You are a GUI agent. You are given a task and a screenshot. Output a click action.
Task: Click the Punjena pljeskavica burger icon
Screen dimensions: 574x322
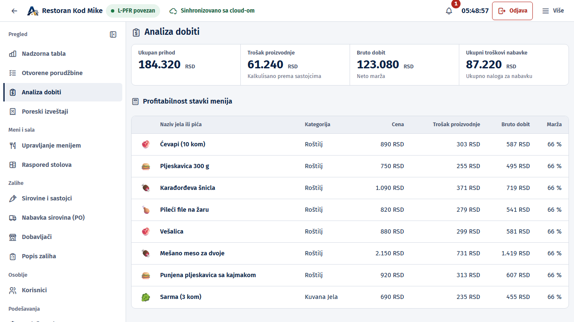[x=145, y=275]
